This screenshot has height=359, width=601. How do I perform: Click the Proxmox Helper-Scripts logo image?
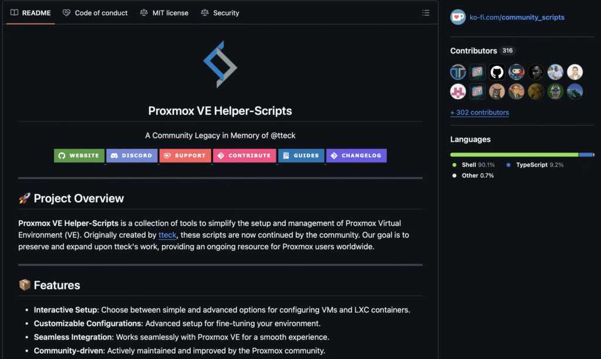220,65
